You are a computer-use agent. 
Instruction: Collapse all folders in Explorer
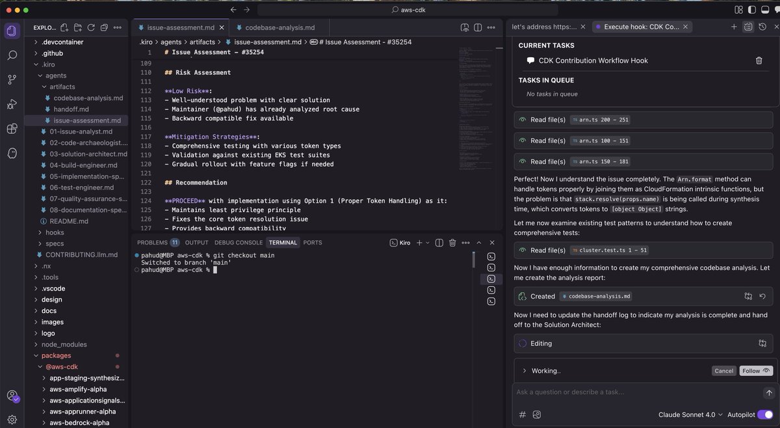104,27
